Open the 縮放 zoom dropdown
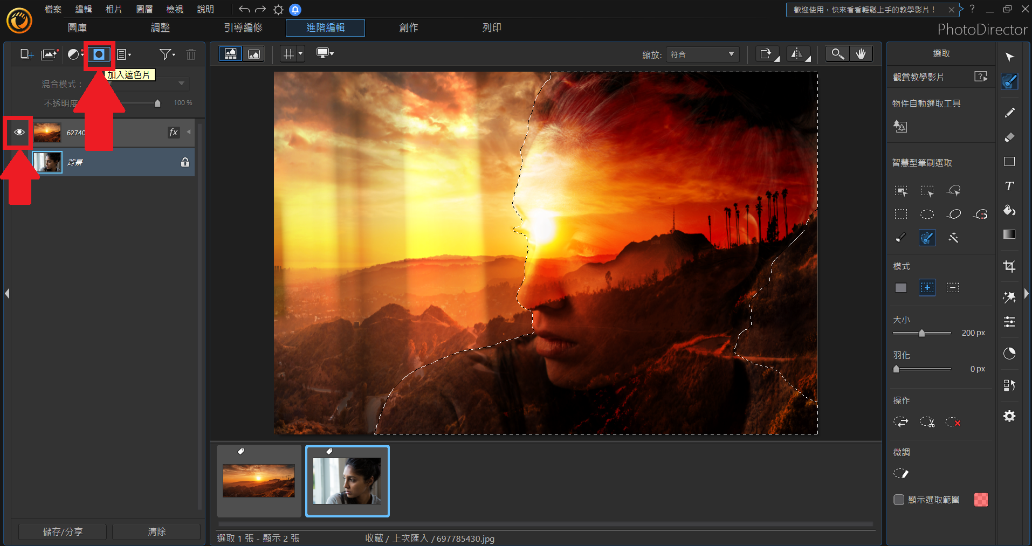1032x546 pixels. click(702, 54)
